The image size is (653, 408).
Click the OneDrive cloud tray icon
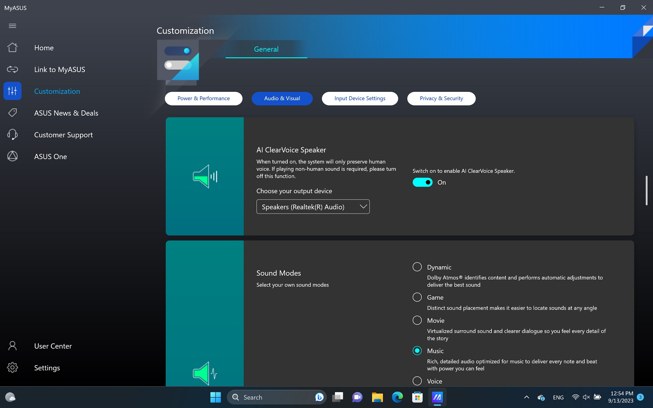541,397
